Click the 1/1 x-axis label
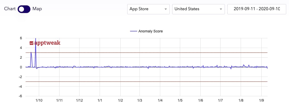289x109 pixels. (100, 101)
